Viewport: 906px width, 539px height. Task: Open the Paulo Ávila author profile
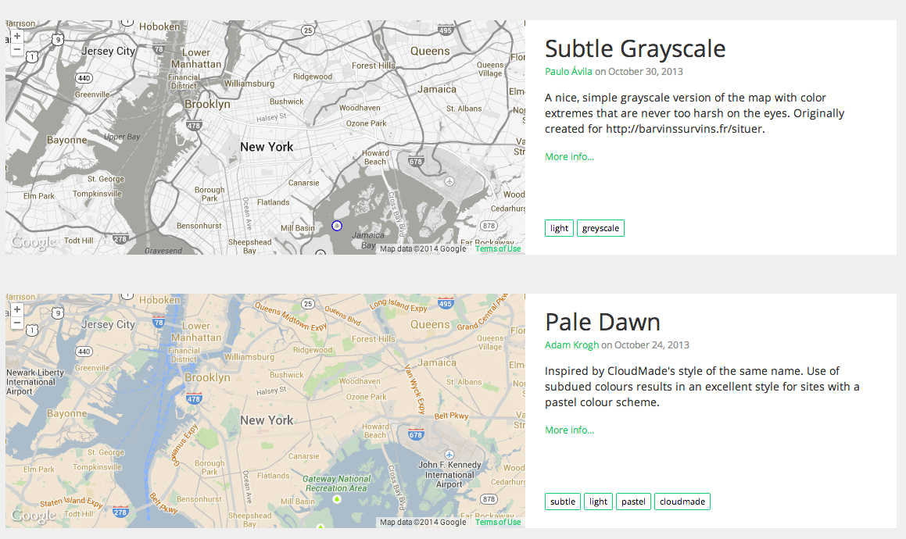(568, 71)
